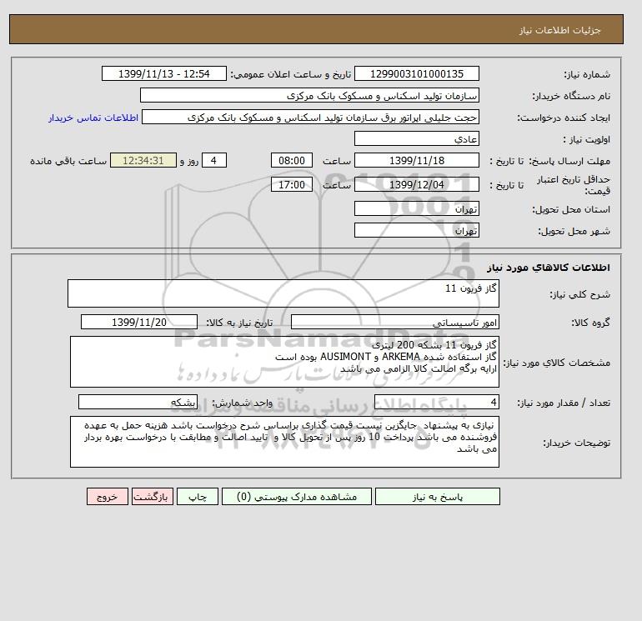Click the label شرح کلی نیاز
The image size is (642, 621).
[579, 294]
